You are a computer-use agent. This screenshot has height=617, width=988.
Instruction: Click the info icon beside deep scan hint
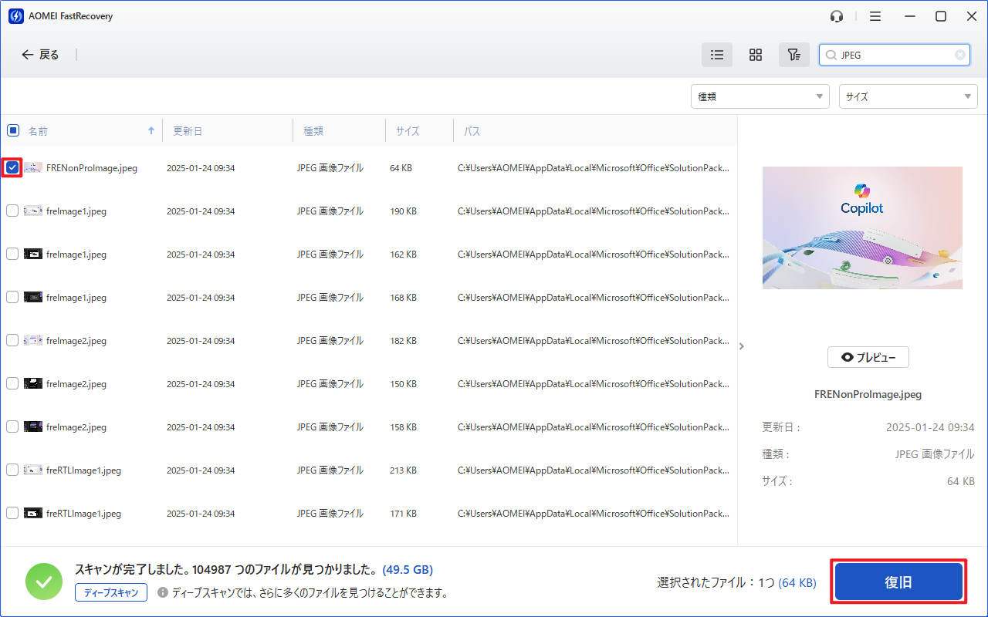[x=163, y=592]
